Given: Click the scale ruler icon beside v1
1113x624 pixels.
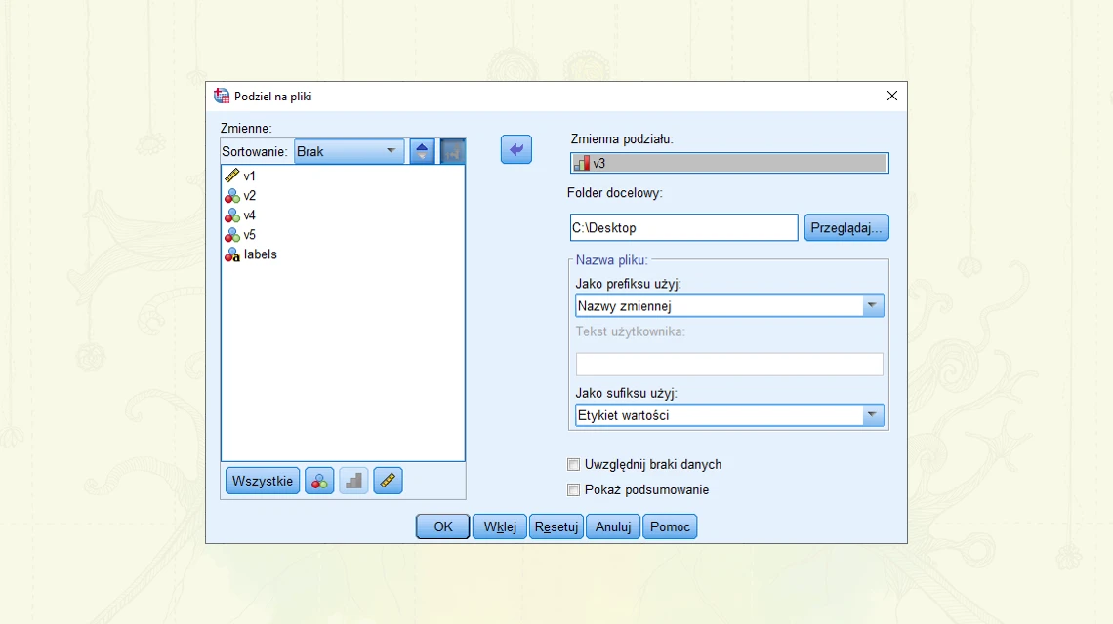Looking at the screenshot, I should tap(232, 175).
